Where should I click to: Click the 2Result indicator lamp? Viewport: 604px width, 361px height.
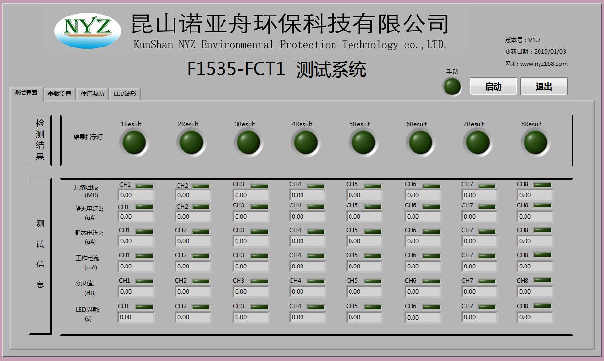191,142
